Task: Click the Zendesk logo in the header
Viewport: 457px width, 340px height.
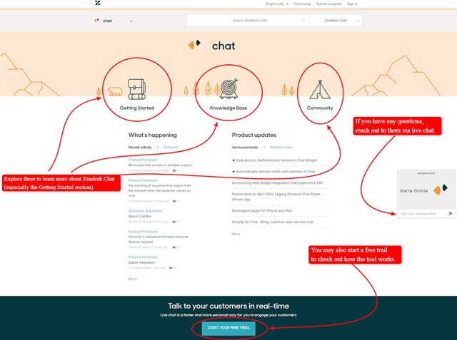Action: coord(98,3)
